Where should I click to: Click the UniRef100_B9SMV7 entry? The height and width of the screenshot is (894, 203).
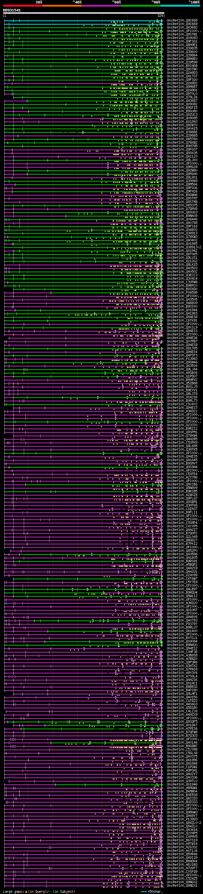(182, 463)
